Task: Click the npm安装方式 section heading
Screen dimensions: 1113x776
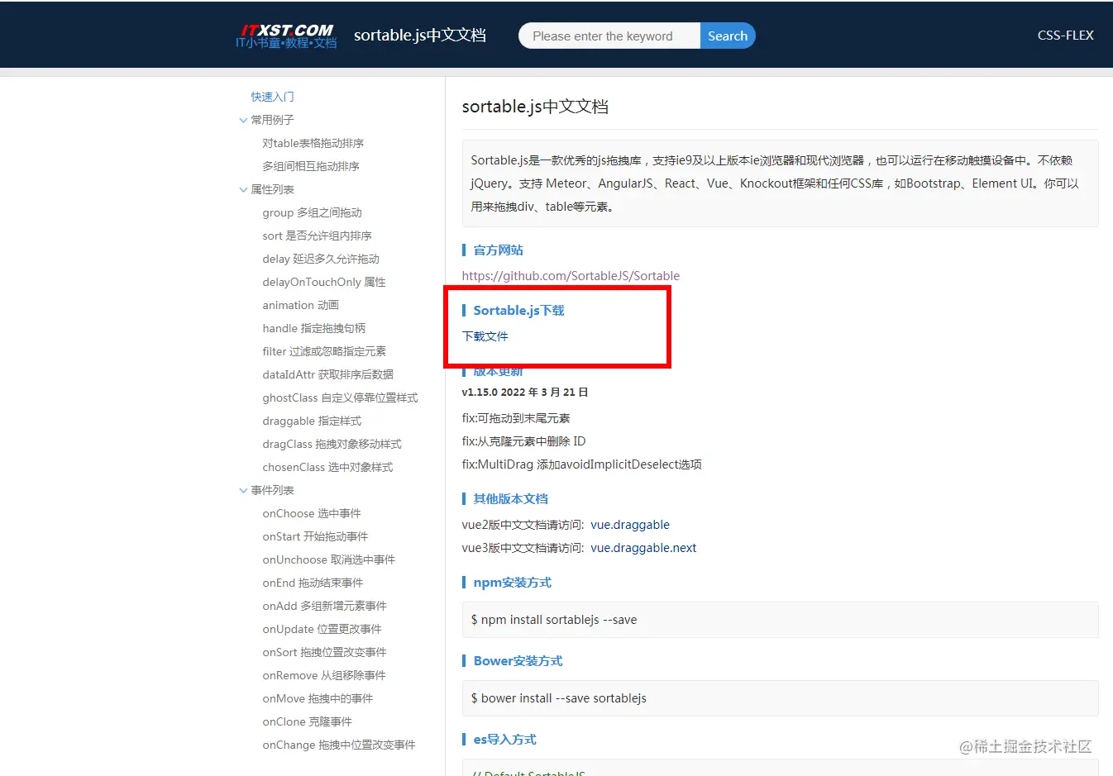Action: pyautogui.click(x=512, y=583)
